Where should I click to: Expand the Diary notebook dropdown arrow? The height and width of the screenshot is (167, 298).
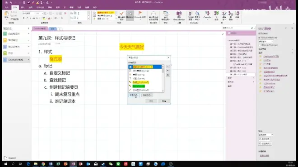tap(28, 53)
